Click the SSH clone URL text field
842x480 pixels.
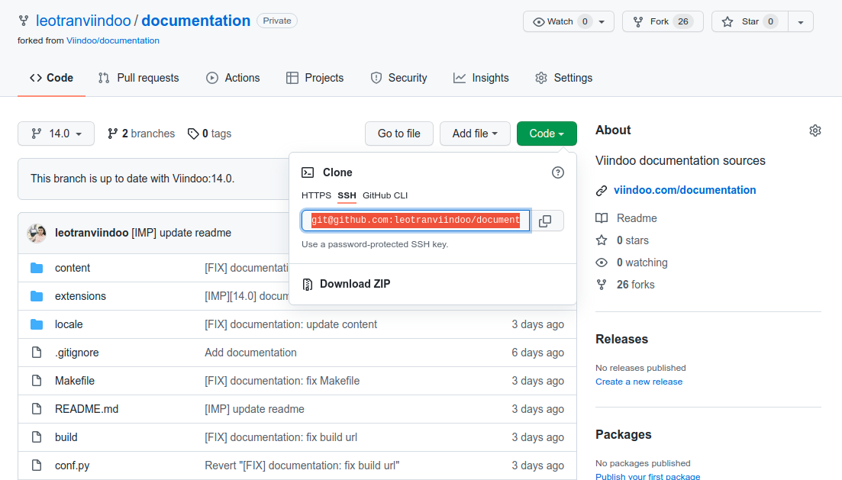pyautogui.click(x=415, y=221)
